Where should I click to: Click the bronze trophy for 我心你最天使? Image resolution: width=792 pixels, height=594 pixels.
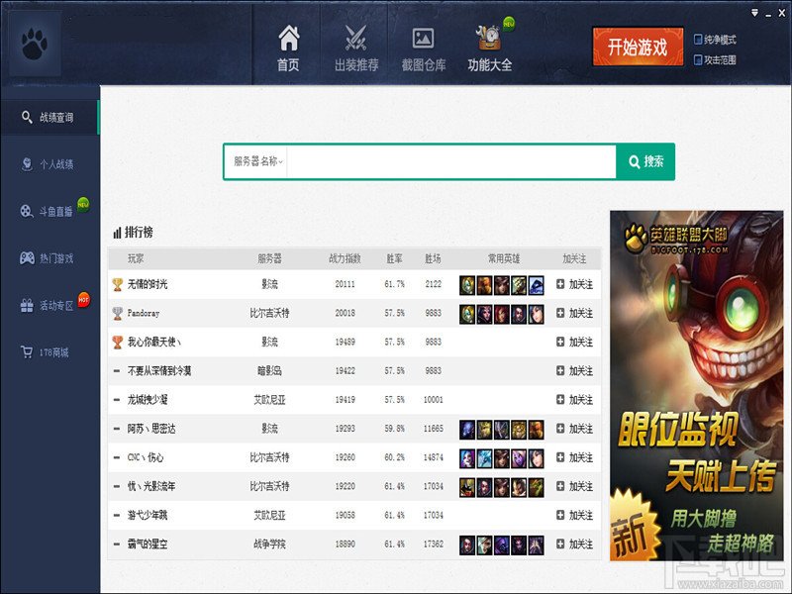point(117,342)
